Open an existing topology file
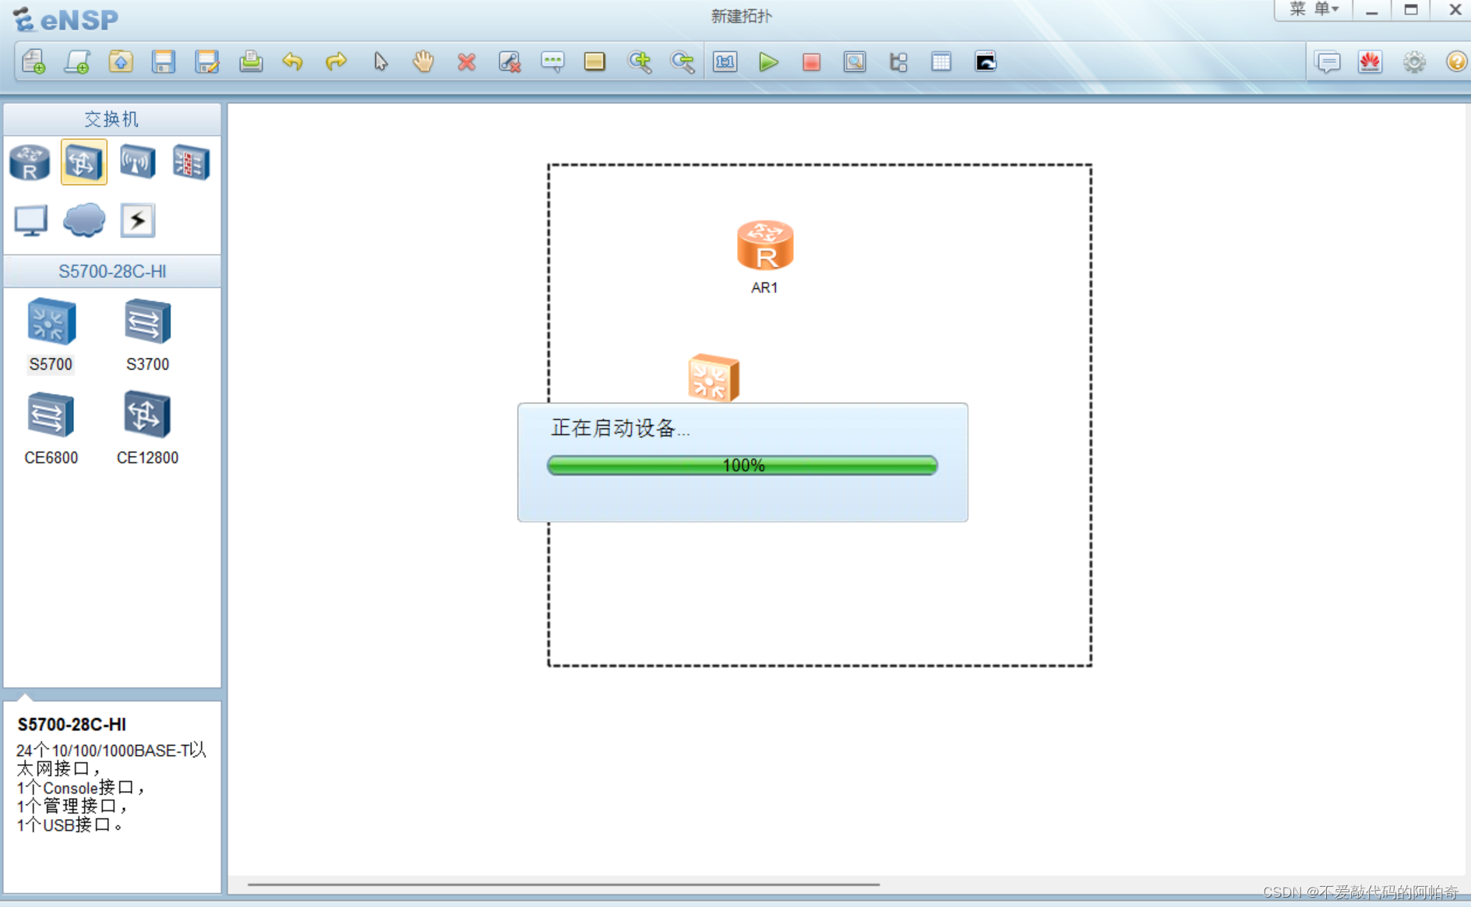Screen dimensions: 1471x907 121,62
